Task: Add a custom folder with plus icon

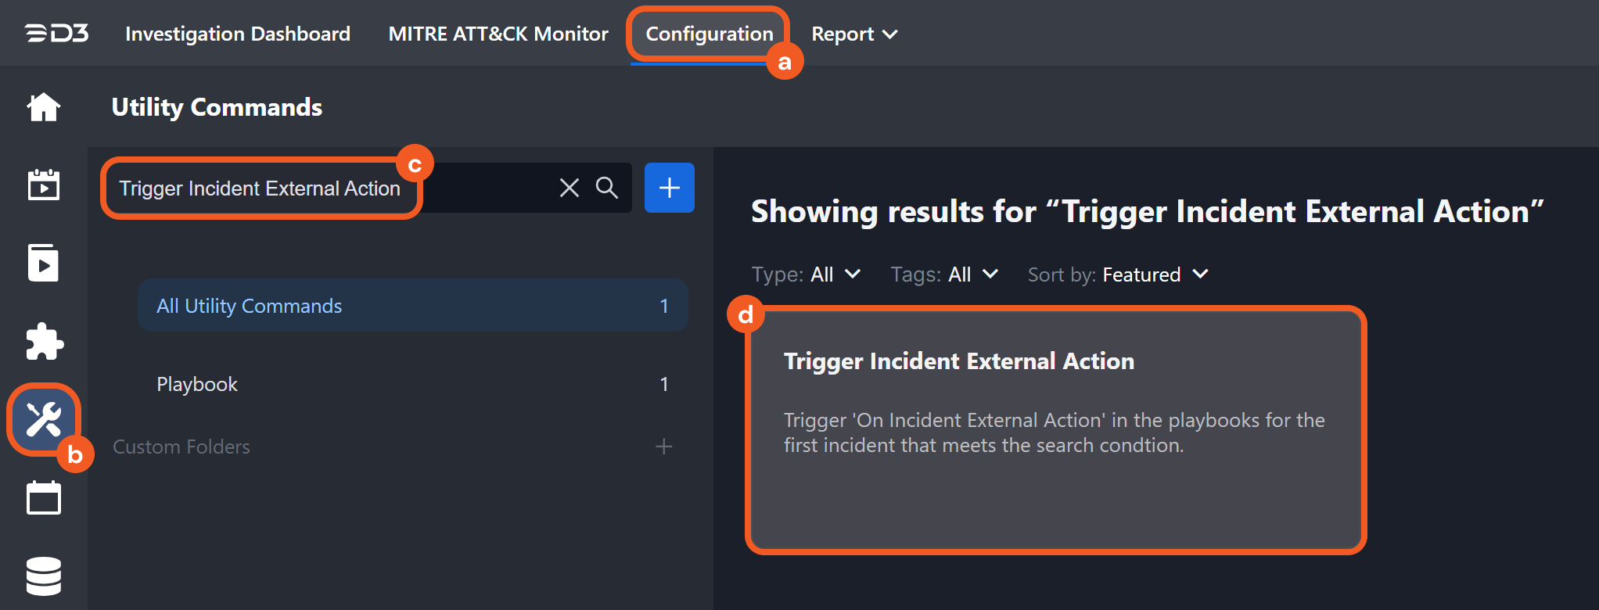Action: (663, 447)
